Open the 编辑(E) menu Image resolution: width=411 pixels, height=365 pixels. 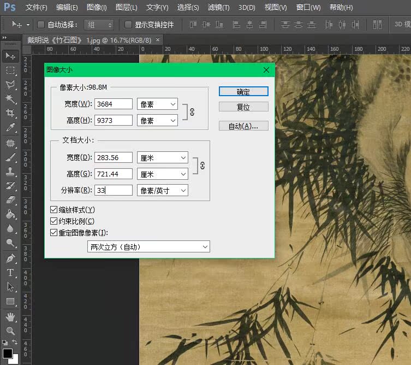pos(67,7)
